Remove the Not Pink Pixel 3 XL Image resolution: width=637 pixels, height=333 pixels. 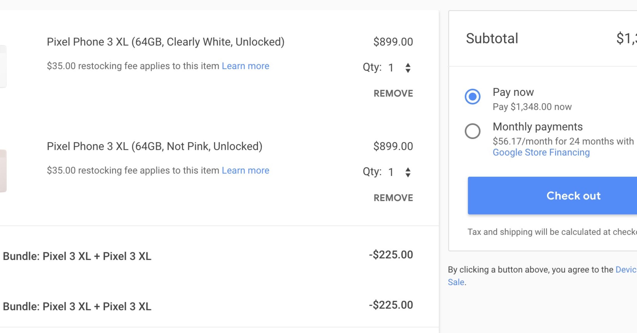point(393,198)
